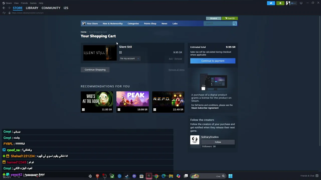Viewport: 321px width, 180px height.
Task: Open the PEAK recommendation card
Action: (132, 102)
